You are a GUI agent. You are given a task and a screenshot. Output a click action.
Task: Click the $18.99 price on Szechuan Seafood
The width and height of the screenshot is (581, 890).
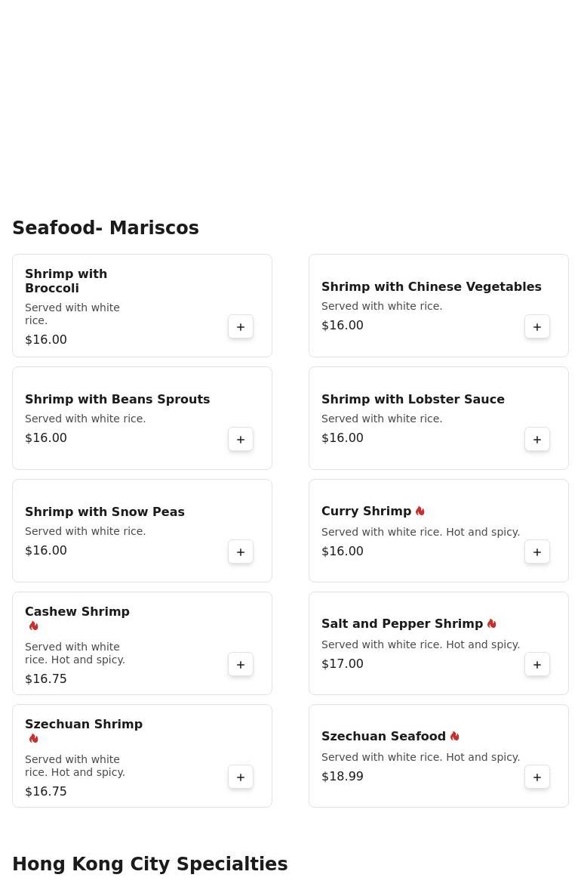(x=343, y=777)
